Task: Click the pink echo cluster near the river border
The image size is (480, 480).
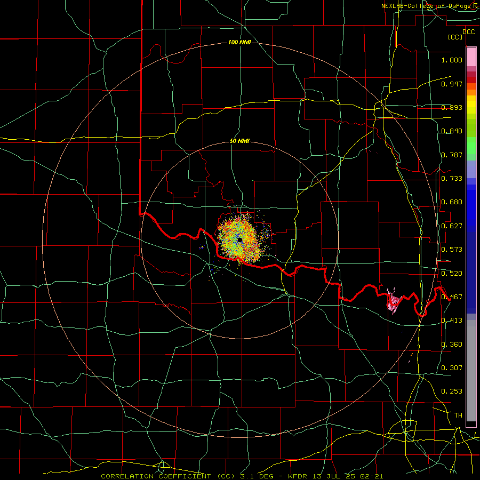Action: click(x=393, y=301)
